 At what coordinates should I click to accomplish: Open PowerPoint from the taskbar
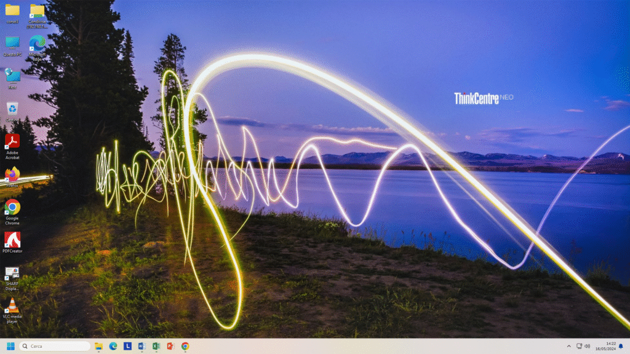coord(170,346)
